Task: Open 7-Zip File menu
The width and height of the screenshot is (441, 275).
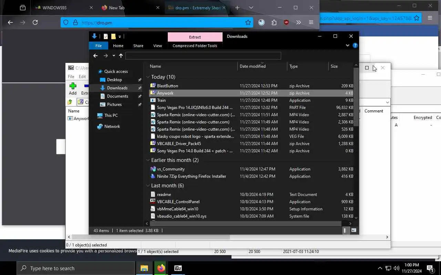Action: [x=71, y=77]
